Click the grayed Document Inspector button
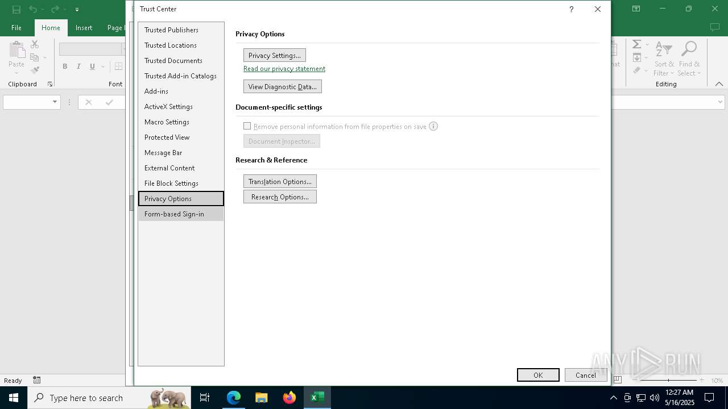728x409 pixels. point(282,141)
